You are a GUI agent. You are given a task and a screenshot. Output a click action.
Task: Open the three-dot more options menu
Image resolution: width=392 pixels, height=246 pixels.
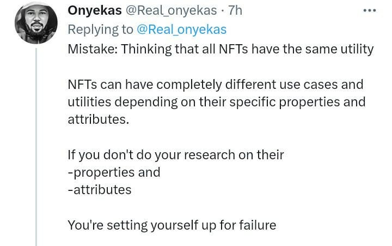point(370,10)
